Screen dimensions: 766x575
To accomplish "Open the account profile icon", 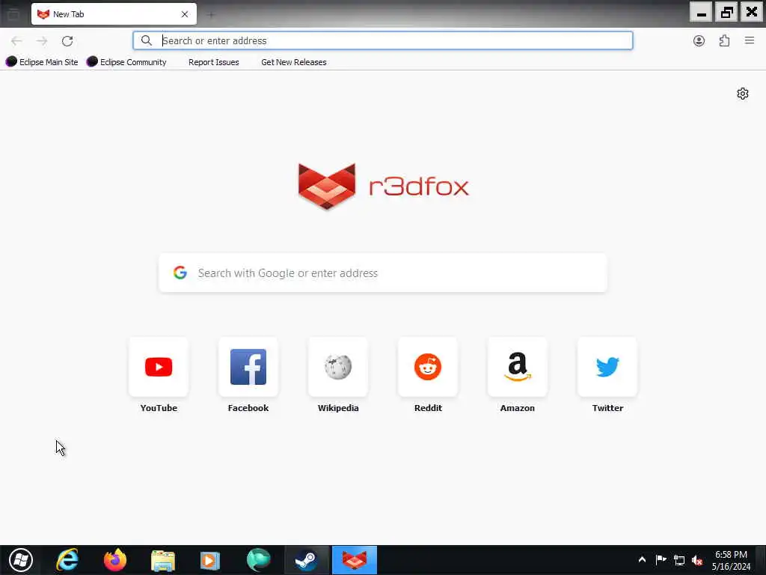I will coord(699,41).
